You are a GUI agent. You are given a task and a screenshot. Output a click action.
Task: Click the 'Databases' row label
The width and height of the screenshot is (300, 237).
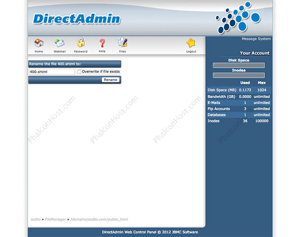pos(216,115)
